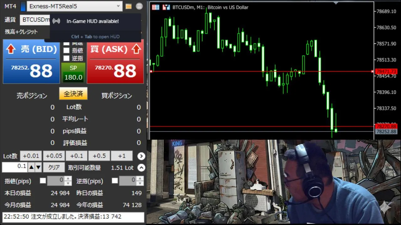Click the 今月の損益 label
The height and width of the screenshot is (225, 401).
18,205
